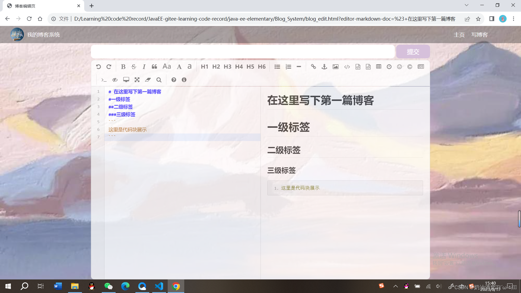The width and height of the screenshot is (521, 293).
Task: Toggle bold formatting
Action: (123, 67)
